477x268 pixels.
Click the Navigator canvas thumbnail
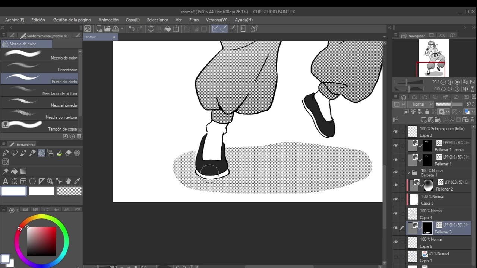[x=434, y=58]
